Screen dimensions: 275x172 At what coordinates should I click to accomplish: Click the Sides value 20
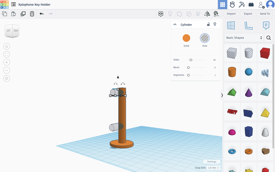[x=214, y=60]
